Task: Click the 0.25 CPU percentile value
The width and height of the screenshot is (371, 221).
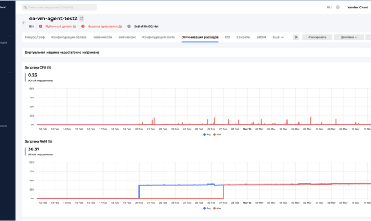Action: coord(33,75)
